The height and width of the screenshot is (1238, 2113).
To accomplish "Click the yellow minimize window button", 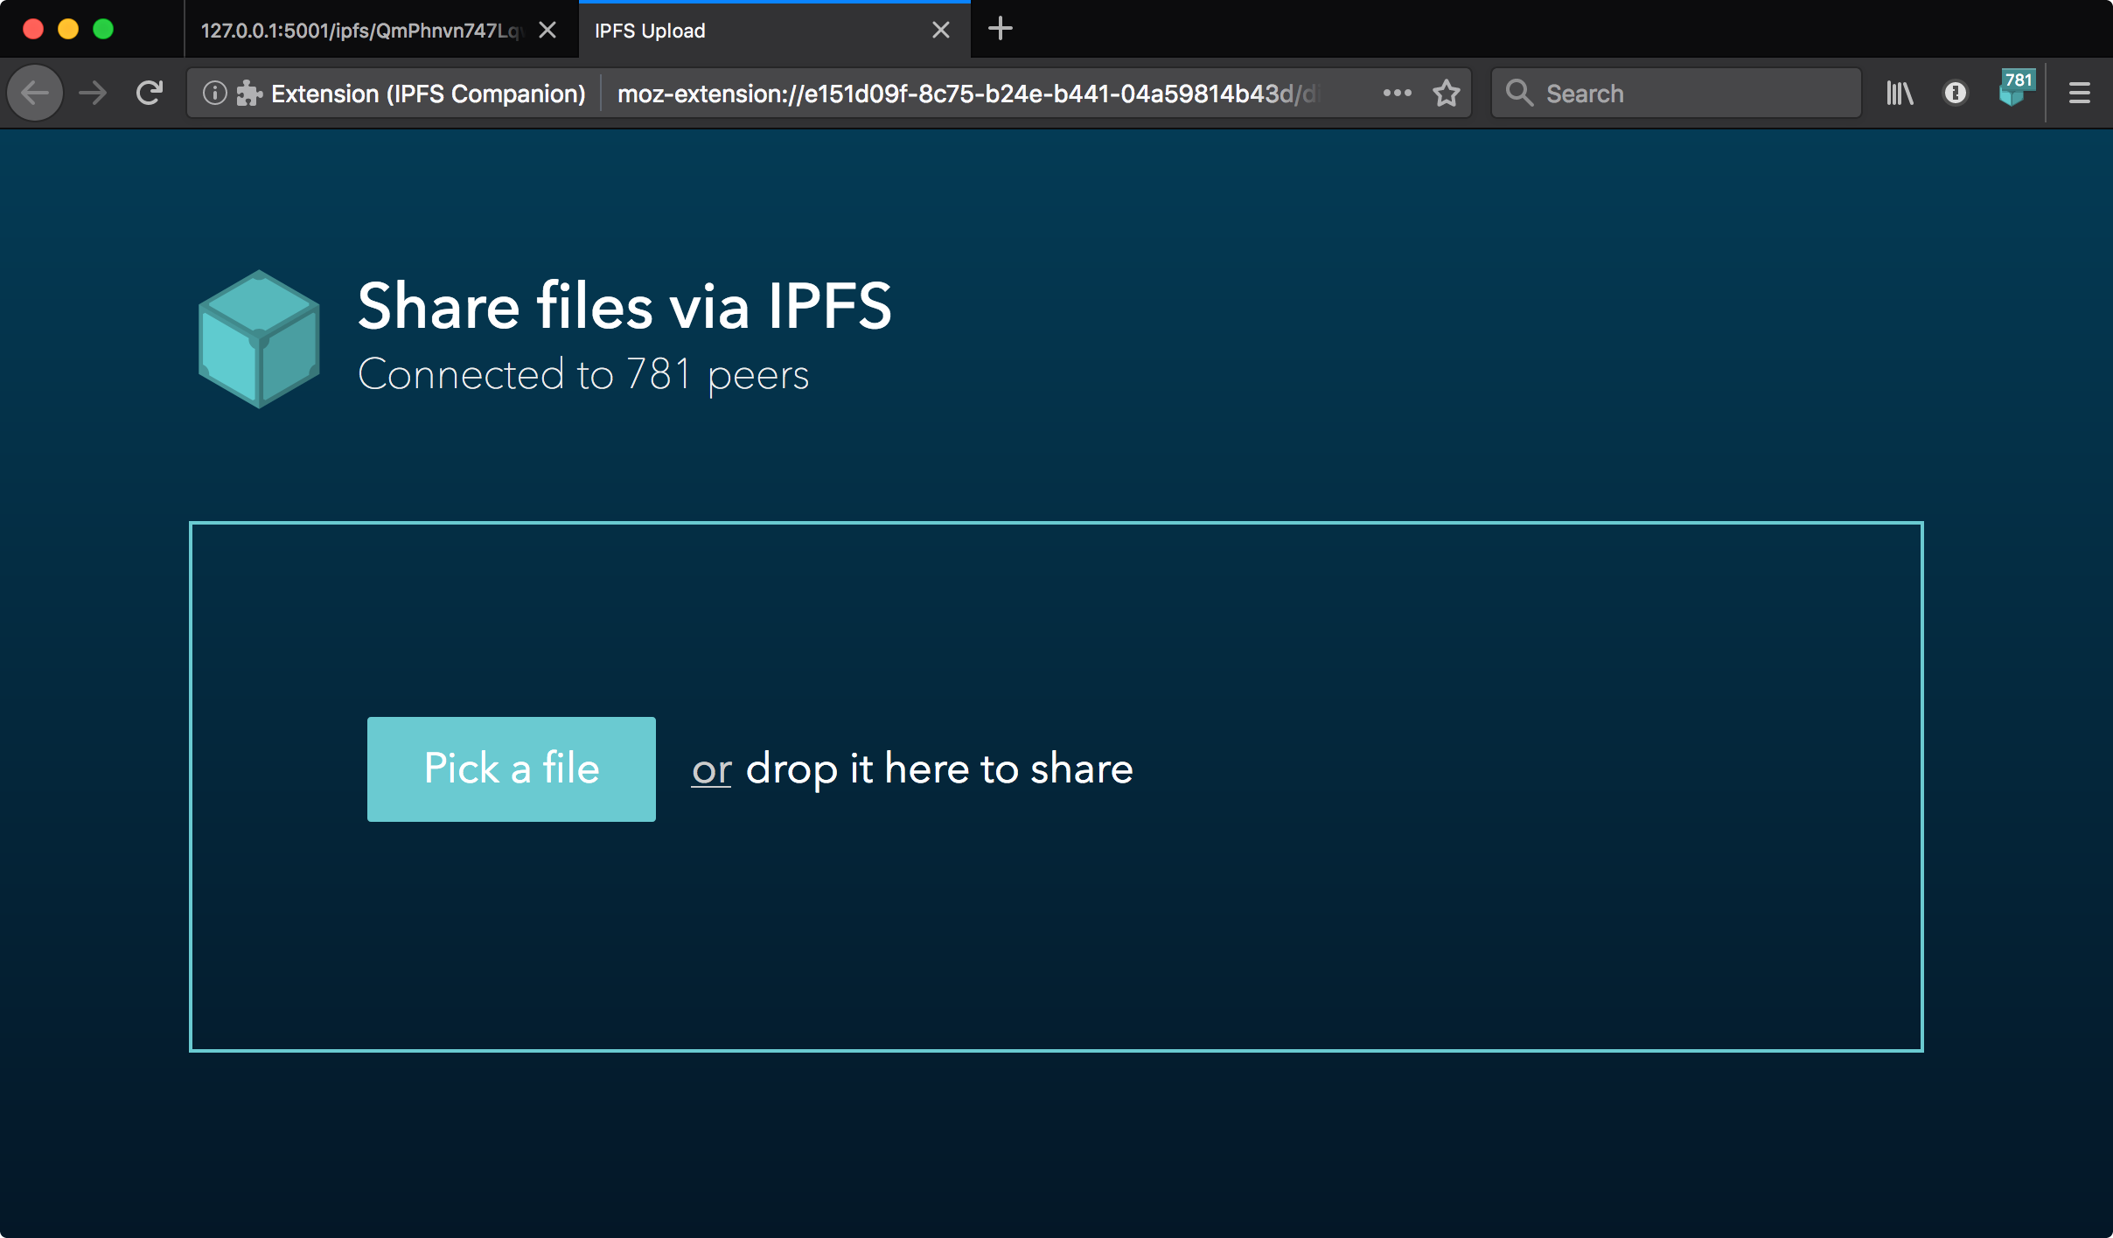I will click(x=68, y=29).
